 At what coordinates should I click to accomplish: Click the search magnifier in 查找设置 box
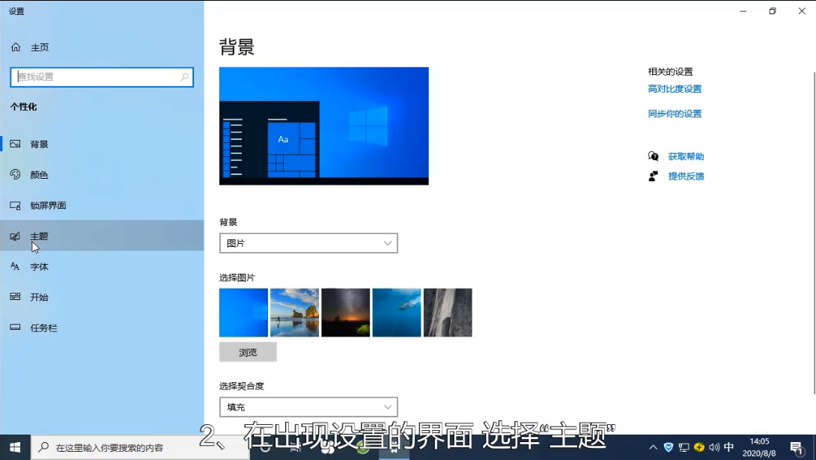pyautogui.click(x=184, y=77)
